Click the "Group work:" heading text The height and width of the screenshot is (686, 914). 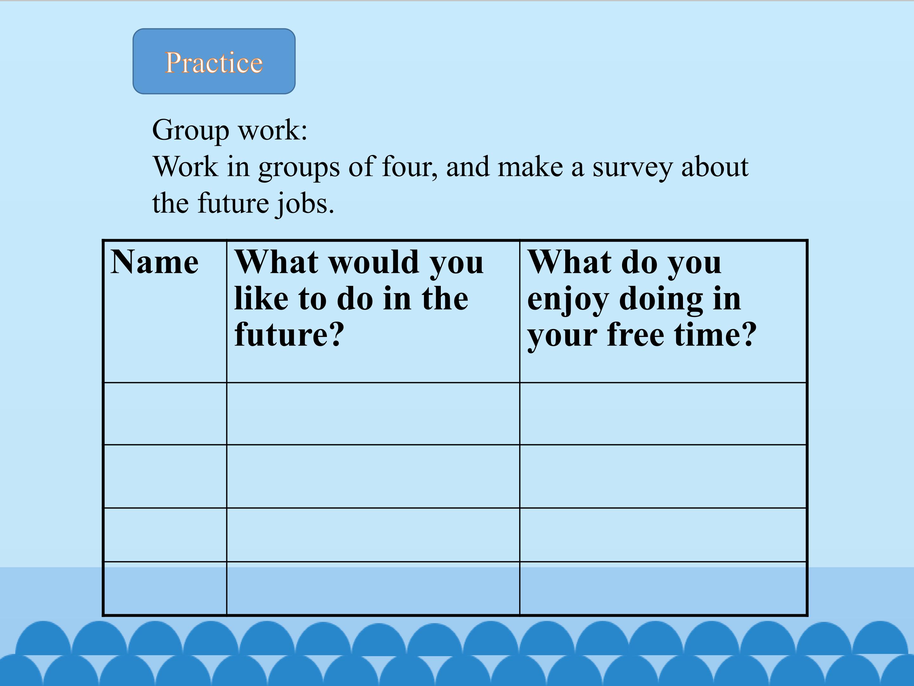pos(230,130)
